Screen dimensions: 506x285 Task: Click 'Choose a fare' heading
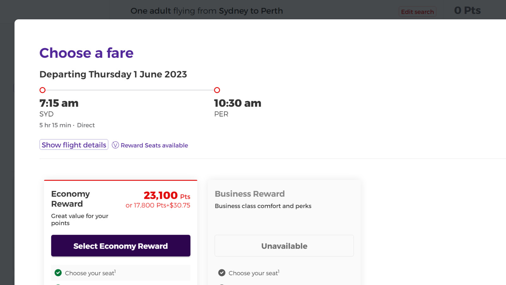coord(86,53)
